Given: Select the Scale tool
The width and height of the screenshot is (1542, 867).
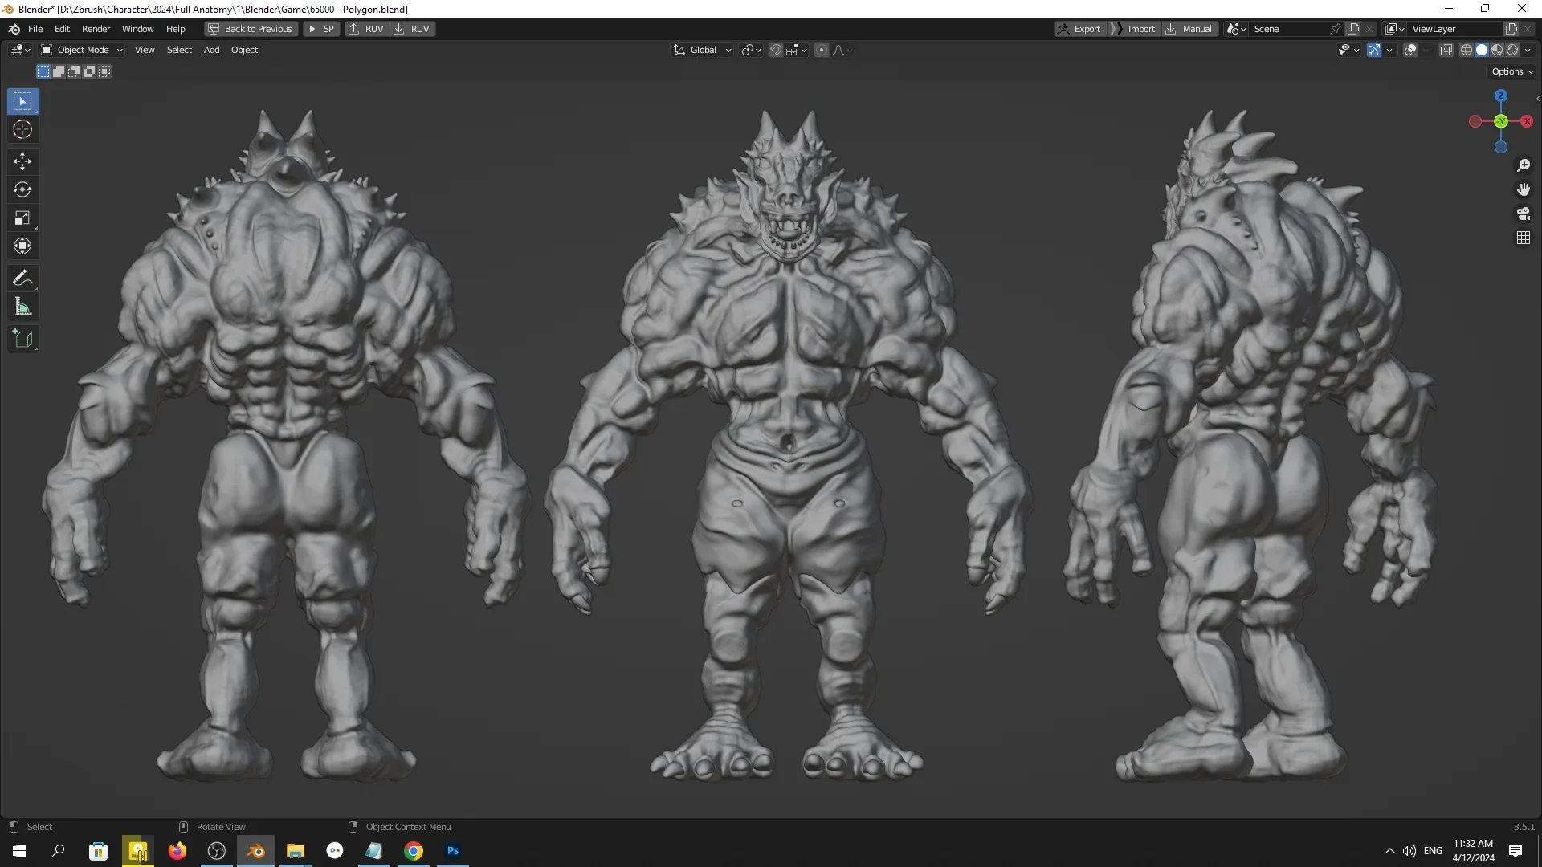Looking at the screenshot, I should click(22, 218).
